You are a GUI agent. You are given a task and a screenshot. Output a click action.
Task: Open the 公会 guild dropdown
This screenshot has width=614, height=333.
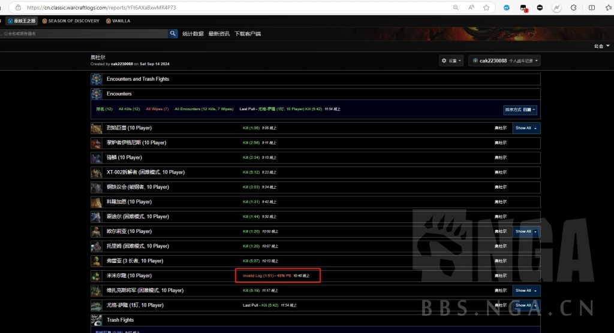pos(601,46)
